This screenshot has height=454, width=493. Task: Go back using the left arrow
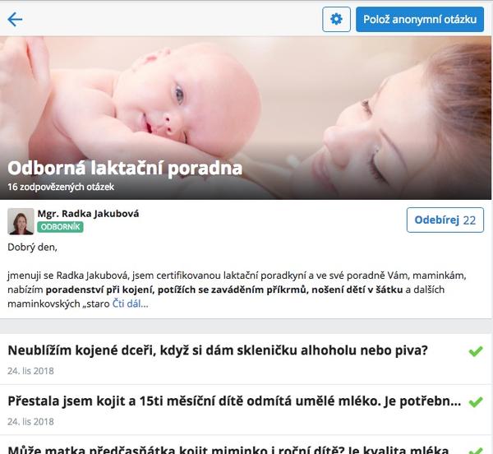click(x=15, y=20)
